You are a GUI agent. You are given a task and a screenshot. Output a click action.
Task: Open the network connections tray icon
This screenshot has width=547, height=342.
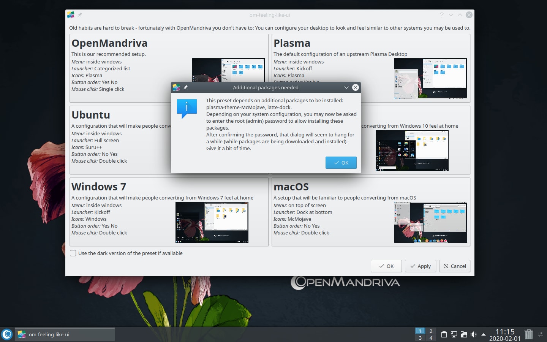pos(454,334)
